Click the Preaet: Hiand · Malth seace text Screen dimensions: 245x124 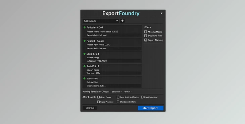[102, 32]
